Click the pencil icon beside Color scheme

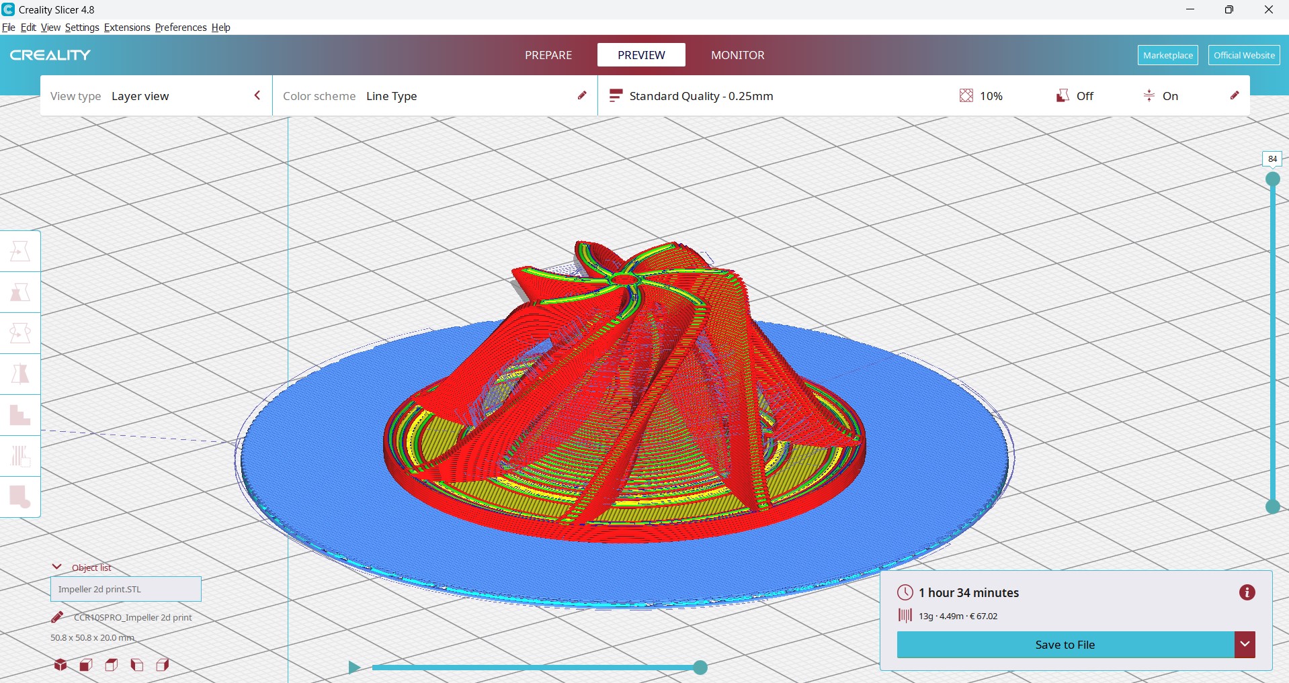click(x=582, y=95)
